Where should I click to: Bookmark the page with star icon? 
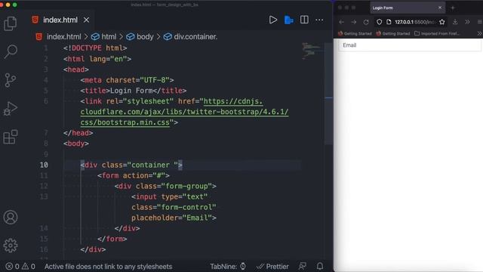[442, 22]
